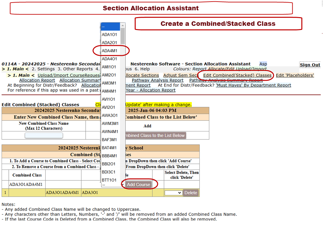
Task: Click the Add Course button
Action: coord(138,185)
